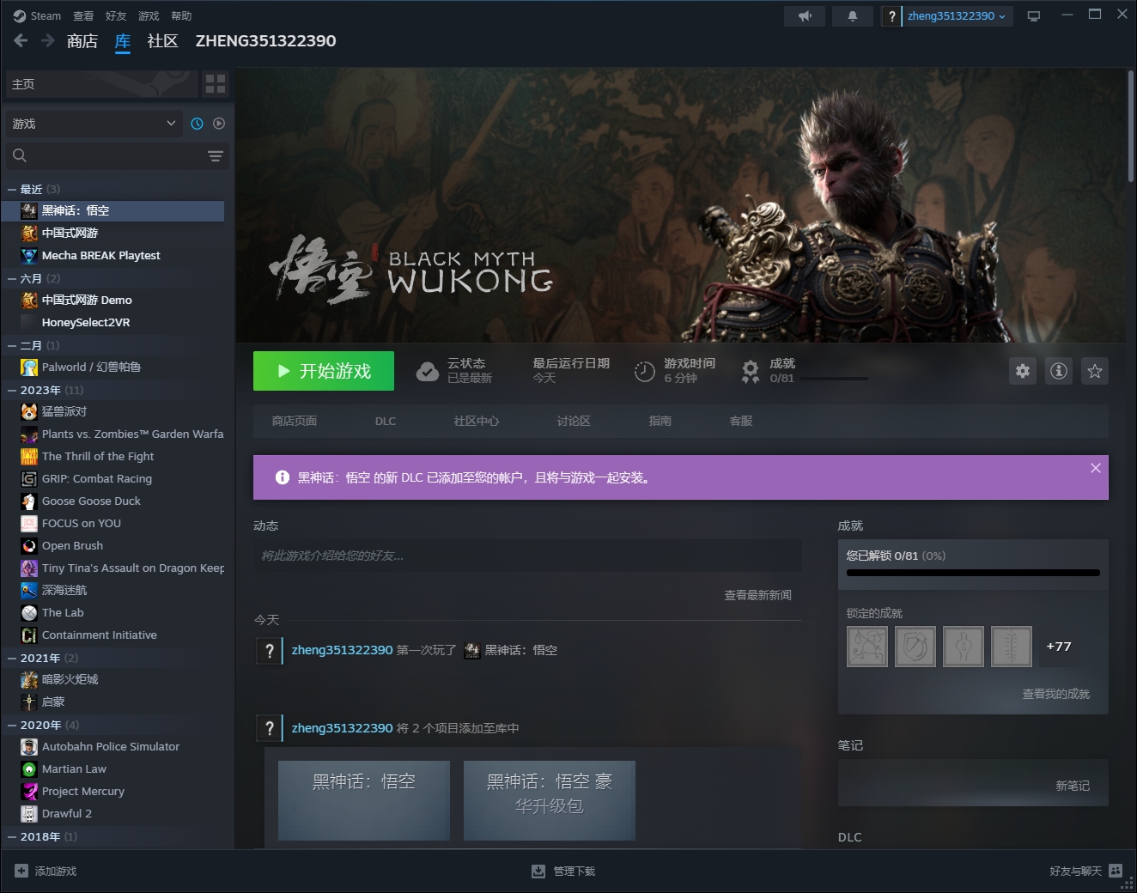Toggle the recent-activity clock sort icon
The width and height of the screenshot is (1137, 893).
tap(197, 124)
